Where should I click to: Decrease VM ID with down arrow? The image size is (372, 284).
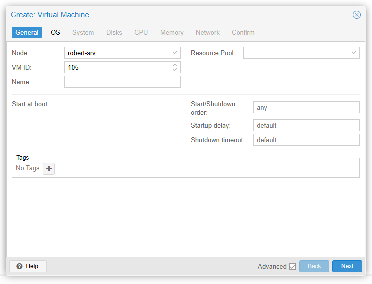174,69
